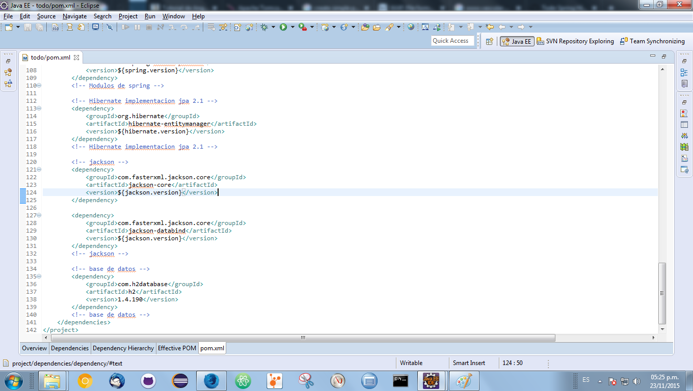
Task: Click the Debug bug icon
Action: point(264,27)
